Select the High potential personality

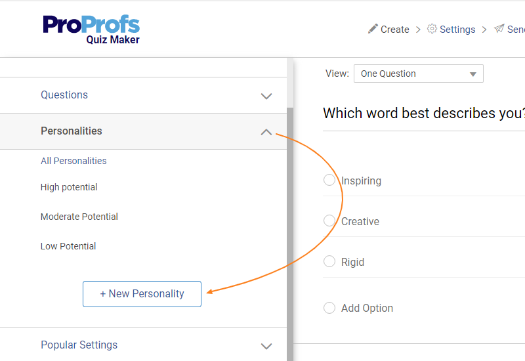[x=69, y=187]
